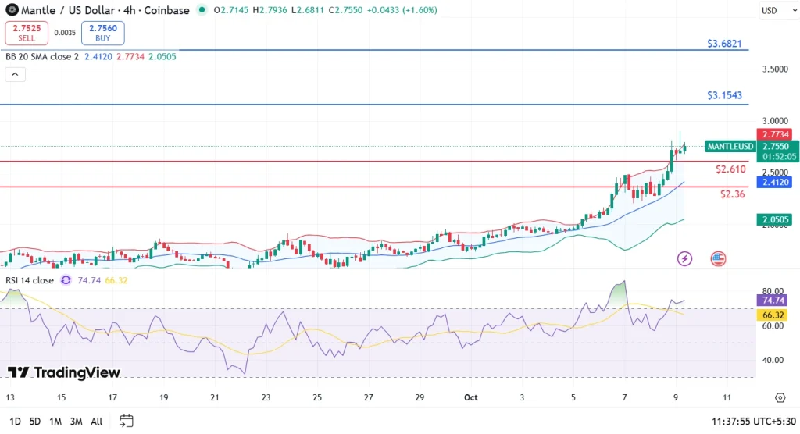Switch to the All time range
This screenshot has width=800, height=434.
96,421
